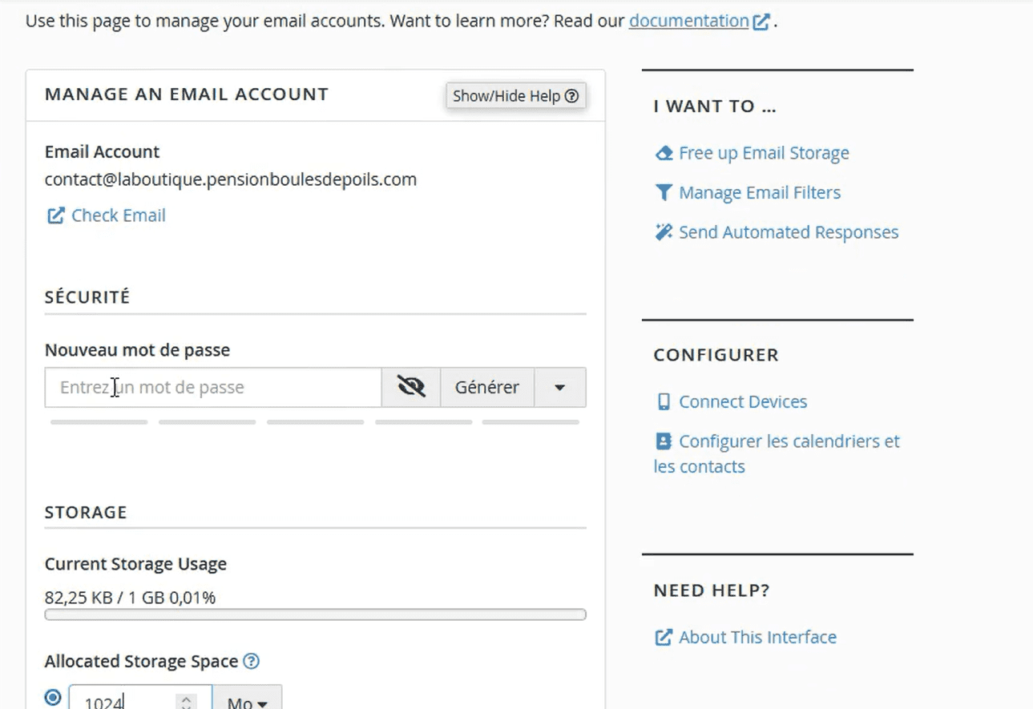Expand the dropdown arrow next to Générer
The image size is (1033, 709).
(x=559, y=388)
